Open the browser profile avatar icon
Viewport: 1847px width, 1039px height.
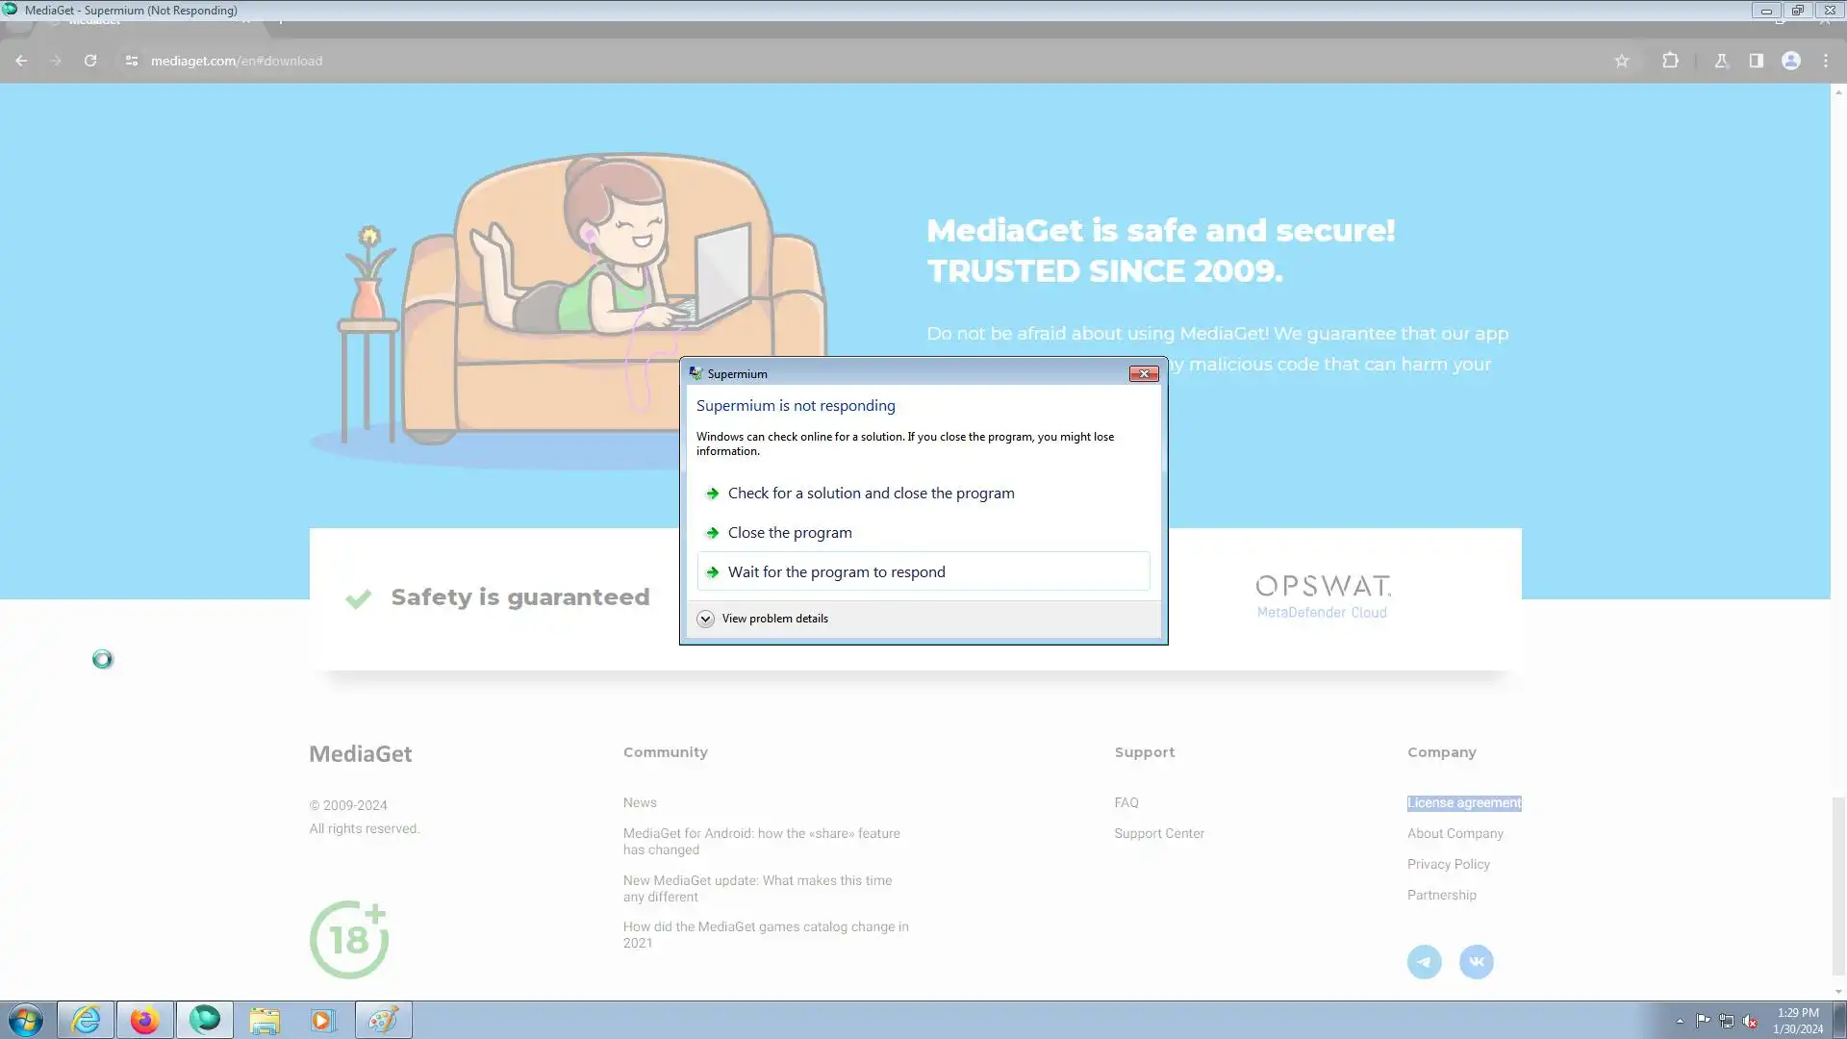click(1791, 61)
